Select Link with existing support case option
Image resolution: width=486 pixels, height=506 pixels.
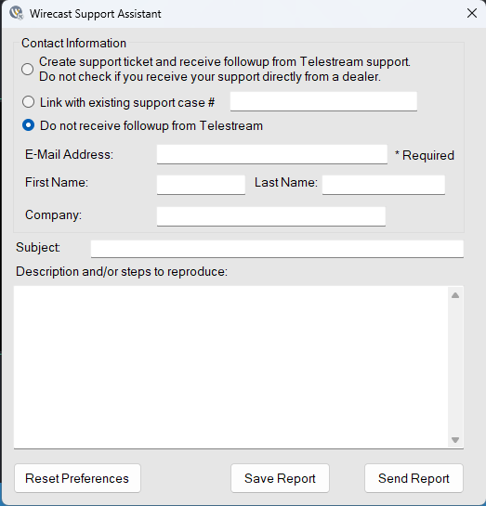[x=29, y=102]
